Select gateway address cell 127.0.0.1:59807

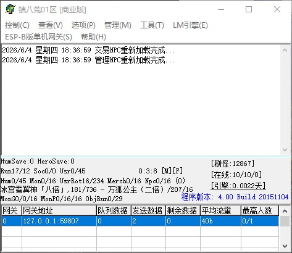(59, 221)
